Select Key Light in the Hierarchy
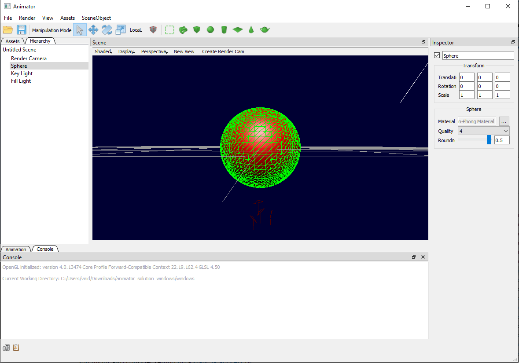The height and width of the screenshot is (363, 519). pyautogui.click(x=22, y=73)
